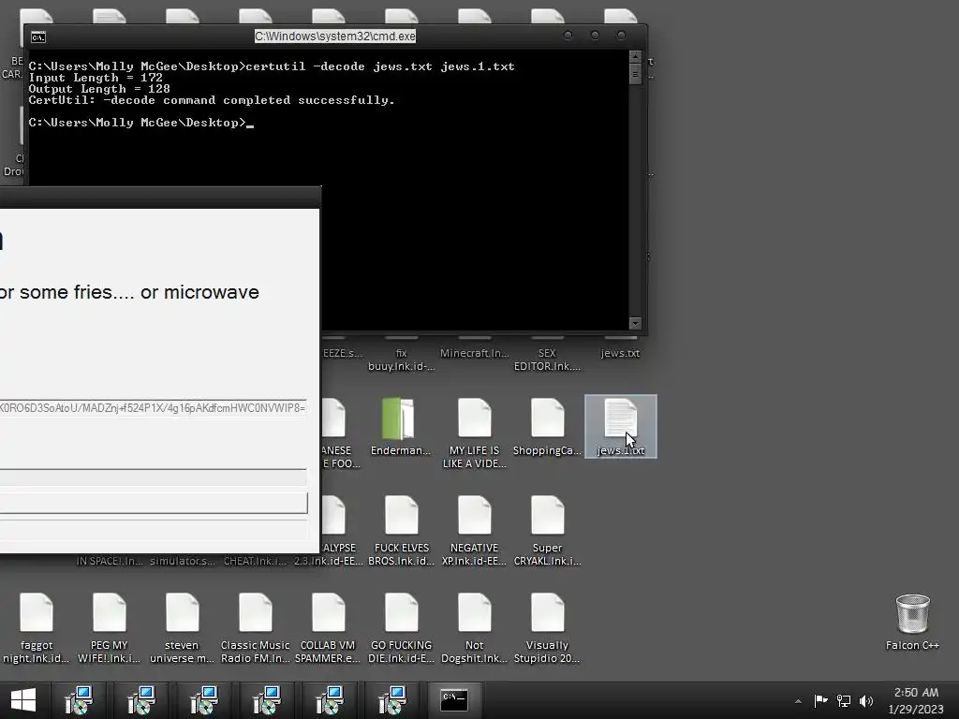Select the fix buuy.lnk label
Viewport: 959px width, 719px height.
401,359
